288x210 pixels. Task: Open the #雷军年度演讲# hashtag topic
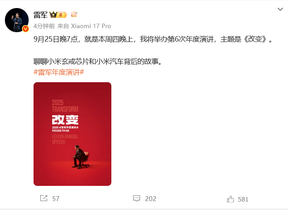pyautogui.click(x=59, y=72)
